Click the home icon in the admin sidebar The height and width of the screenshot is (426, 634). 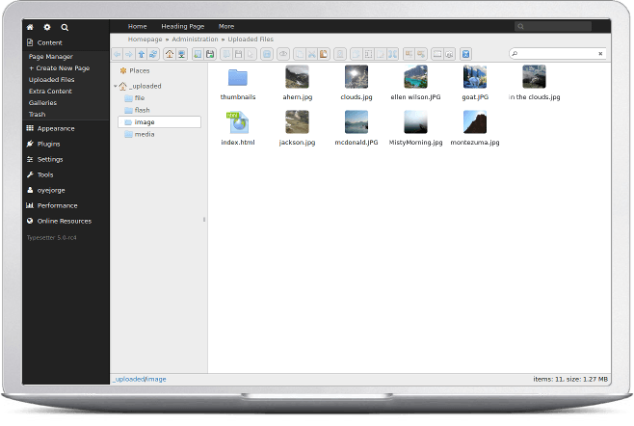click(x=30, y=27)
